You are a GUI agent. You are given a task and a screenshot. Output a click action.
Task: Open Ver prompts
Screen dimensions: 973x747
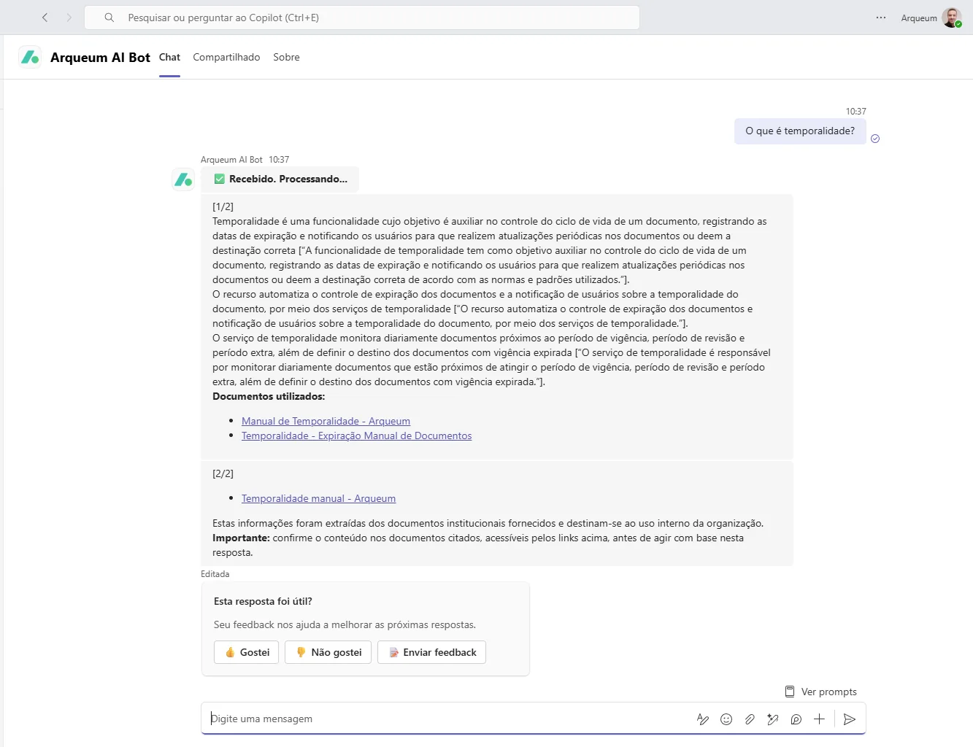tap(820, 692)
